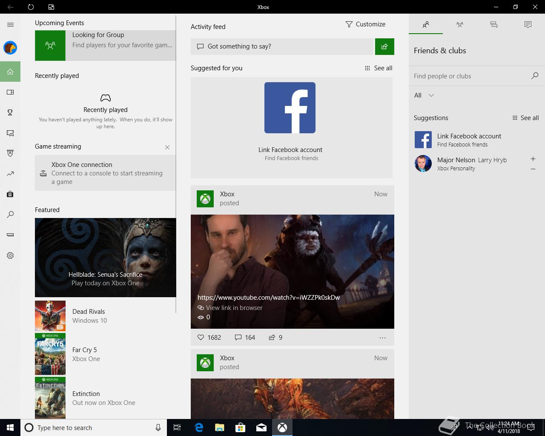
Task: Click the multi-window icon in title bar
Action: point(51,7)
